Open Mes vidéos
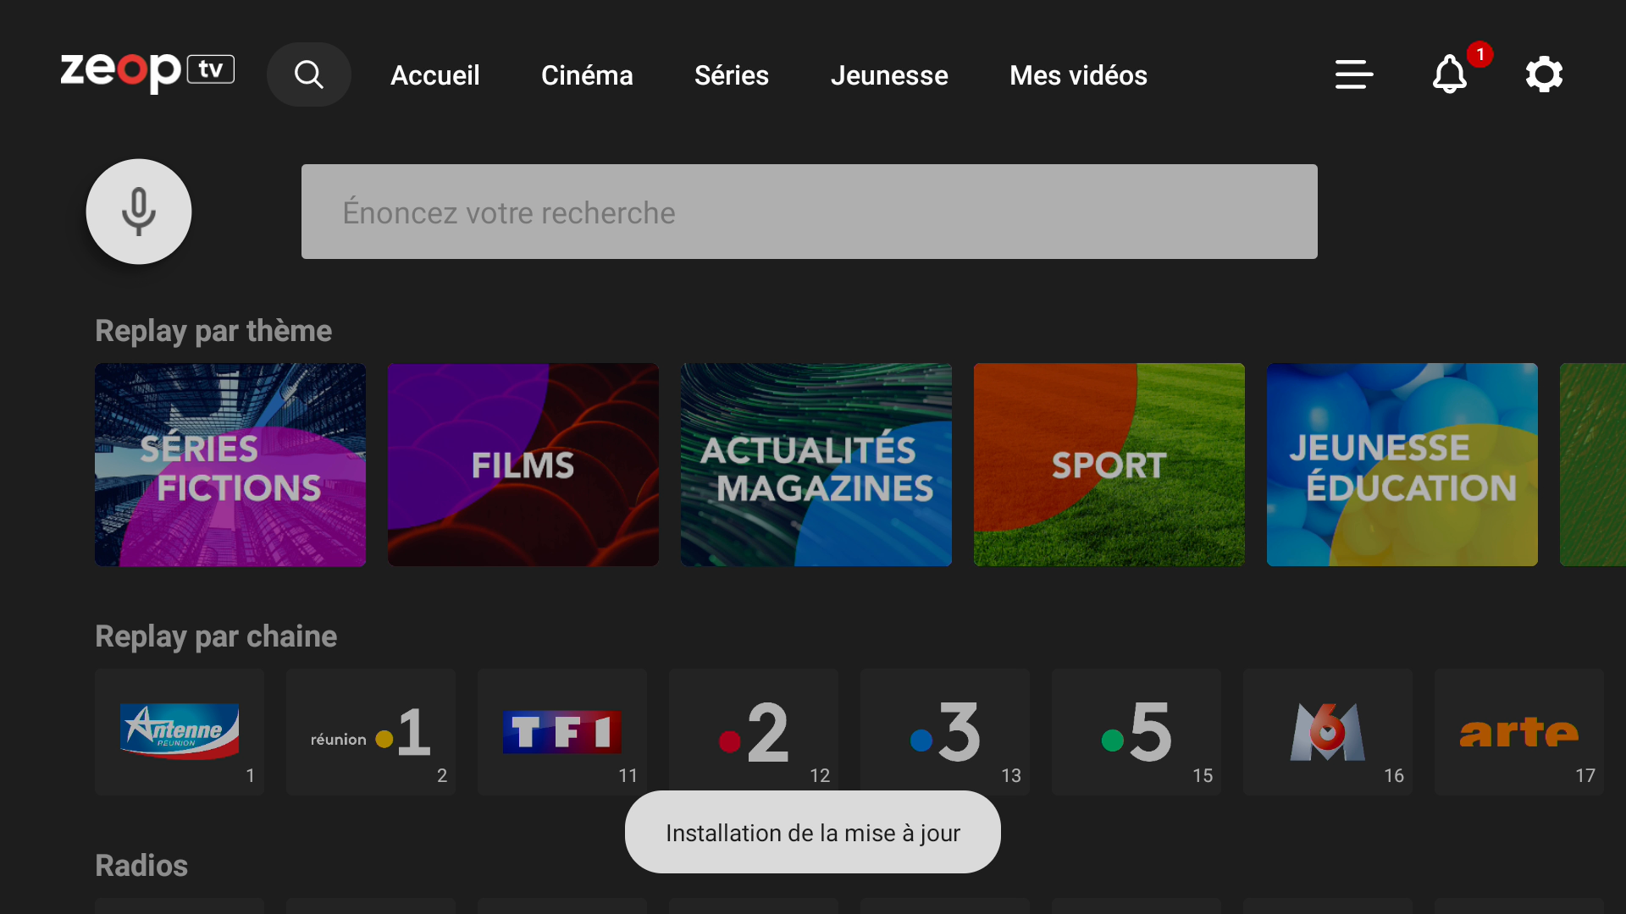 [1078, 75]
